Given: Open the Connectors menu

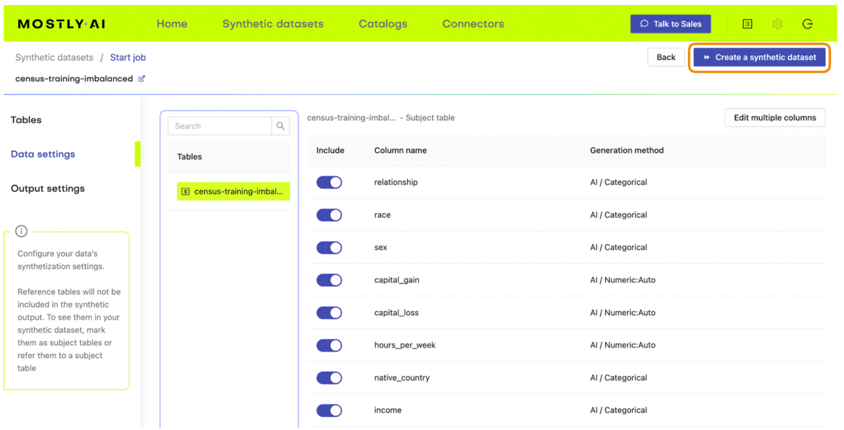Looking at the screenshot, I should point(473,24).
